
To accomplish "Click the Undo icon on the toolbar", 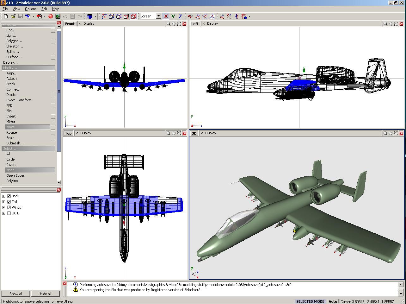I will click(65, 16).
